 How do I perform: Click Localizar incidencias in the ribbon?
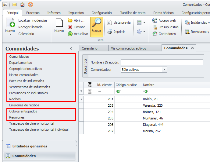33,20
